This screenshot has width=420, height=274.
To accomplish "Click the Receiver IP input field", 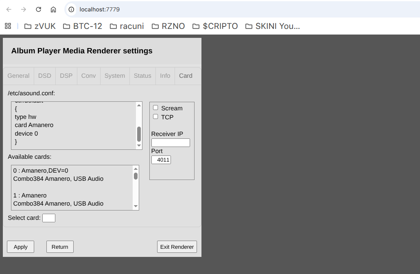I will pos(171,142).
